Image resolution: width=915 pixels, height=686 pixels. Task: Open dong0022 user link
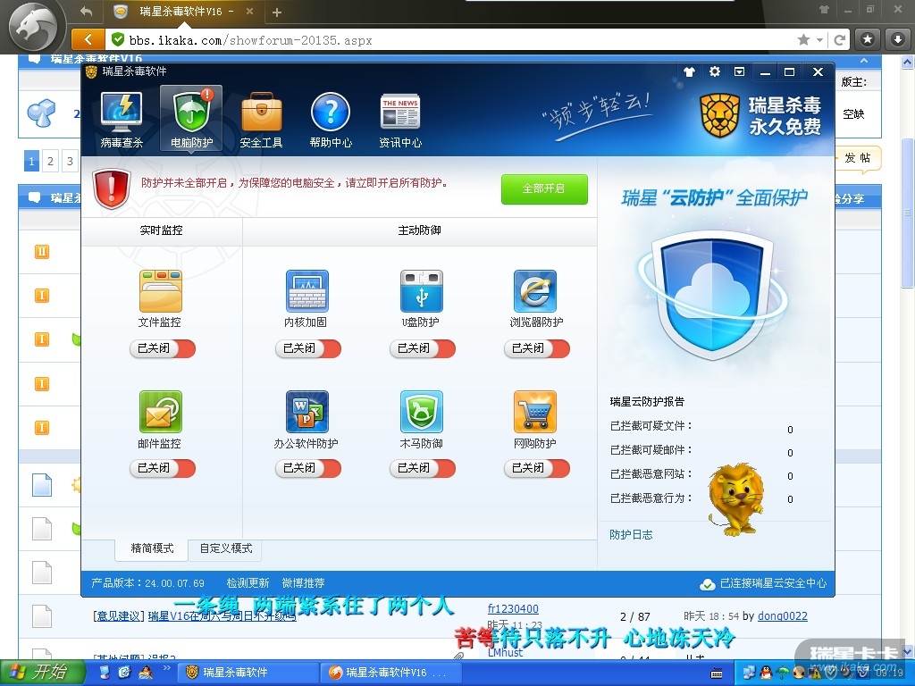[x=783, y=616]
